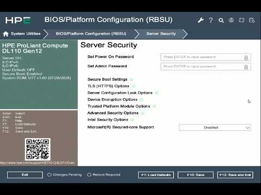Open the question mark help icon
This screenshot has width=261, height=195.
211,20
